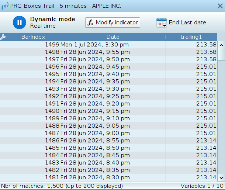This screenshot has width=225, height=190.
Task: Click the scrollbar down arrow
Action: [221, 178]
